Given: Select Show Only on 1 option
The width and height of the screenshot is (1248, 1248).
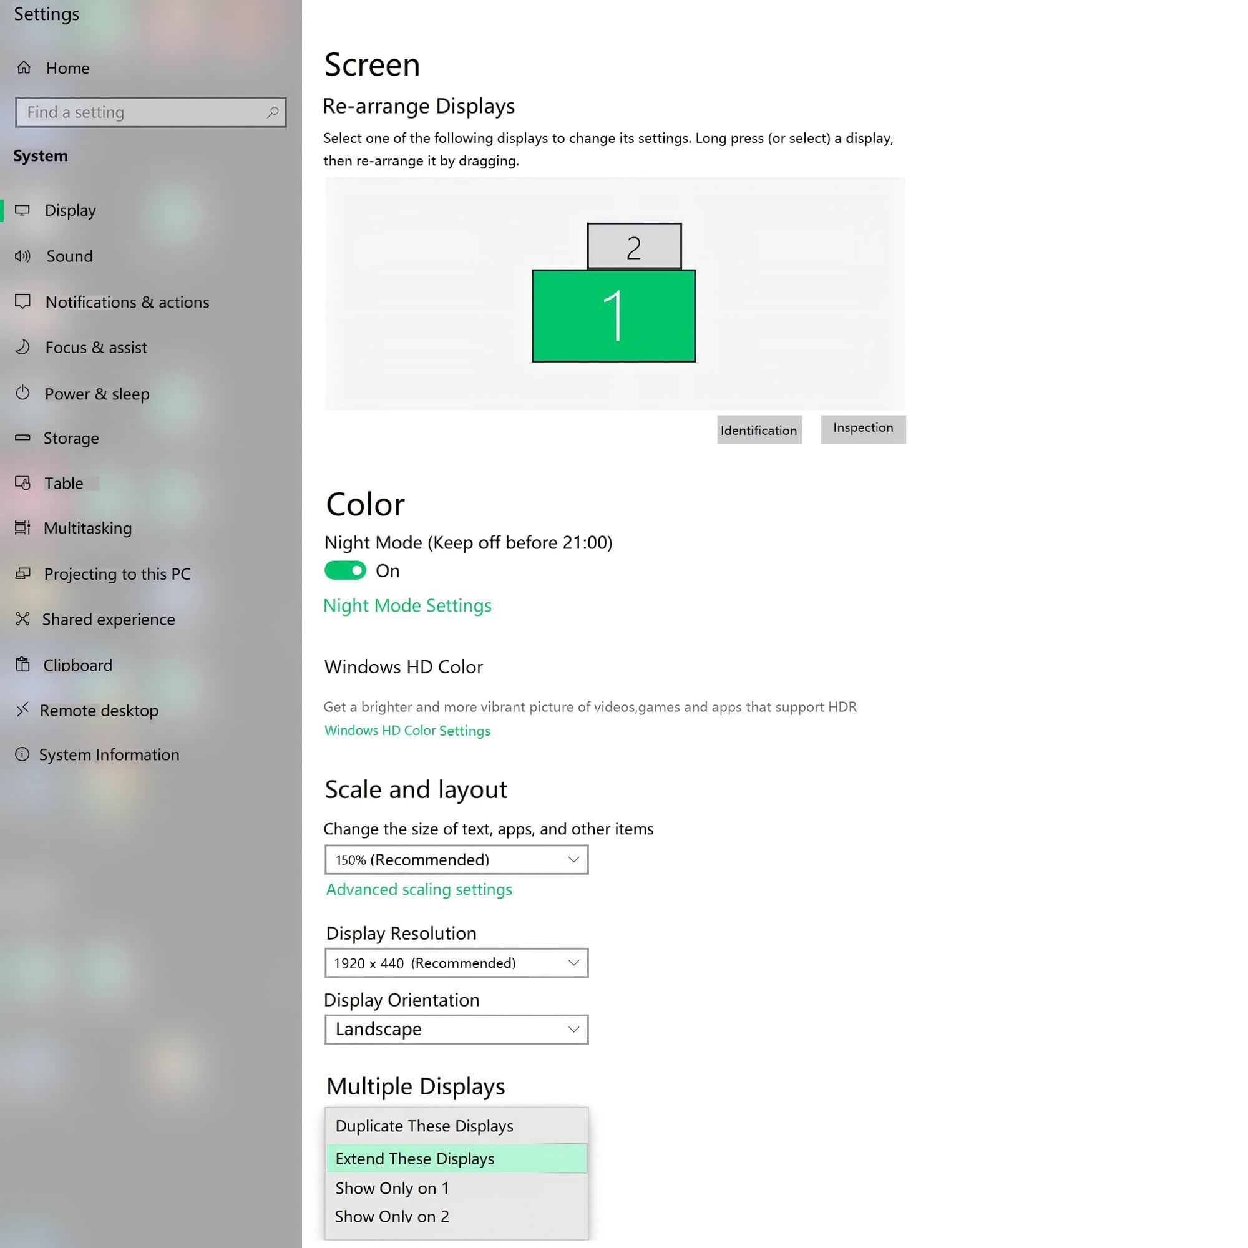Looking at the screenshot, I should (456, 1188).
